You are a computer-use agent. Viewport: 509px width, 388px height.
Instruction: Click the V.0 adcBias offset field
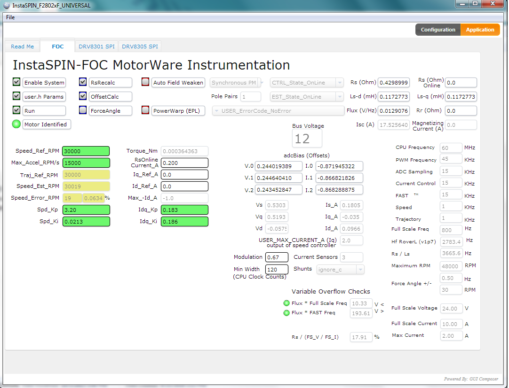point(278,166)
